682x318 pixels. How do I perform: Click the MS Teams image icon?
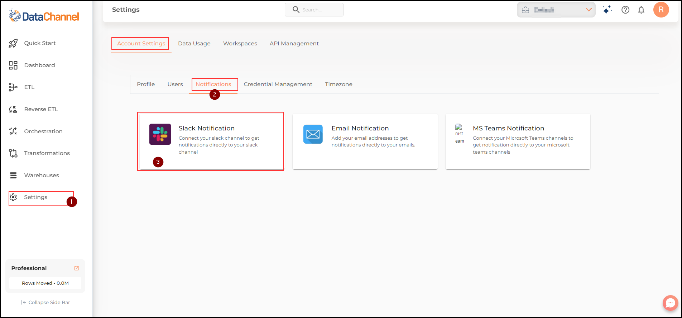460,134
